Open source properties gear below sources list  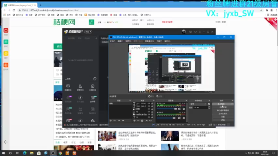point(142,121)
